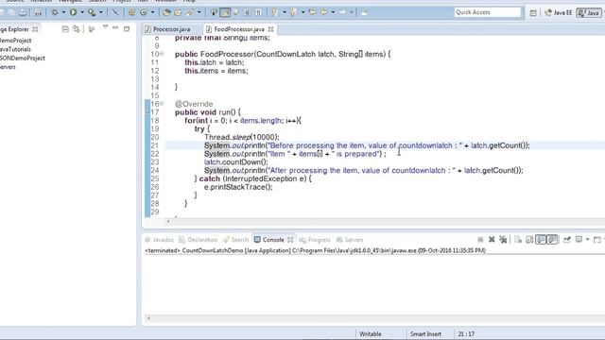Click the Remove Launch console icon
605x340 pixels.
tap(492, 240)
